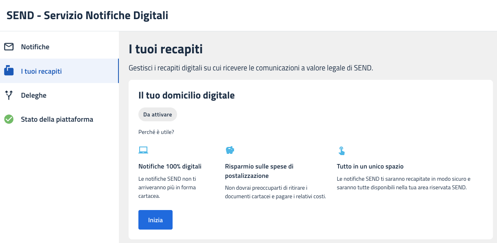Click the pointing hand touch icon
The height and width of the screenshot is (243, 497).
pyautogui.click(x=342, y=151)
